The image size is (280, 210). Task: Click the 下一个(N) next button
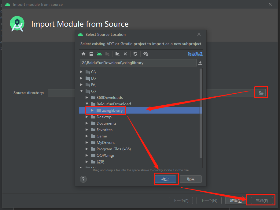[209, 201]
